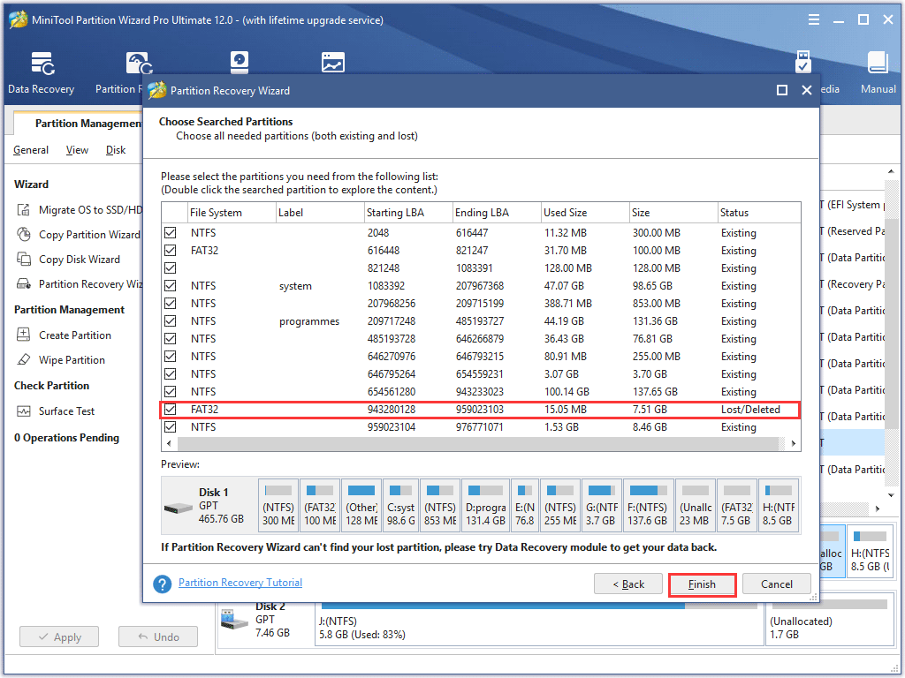The height and width of the screenshot is (678, 905).
Task: Open the Migrate OS to SSD/HD wizard
Action: coord(90,210)
